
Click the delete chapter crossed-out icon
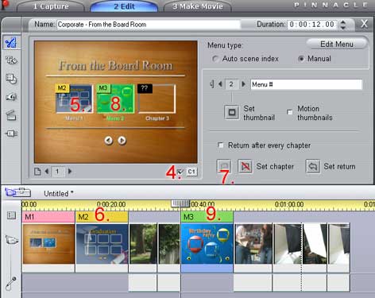[245, 166]
